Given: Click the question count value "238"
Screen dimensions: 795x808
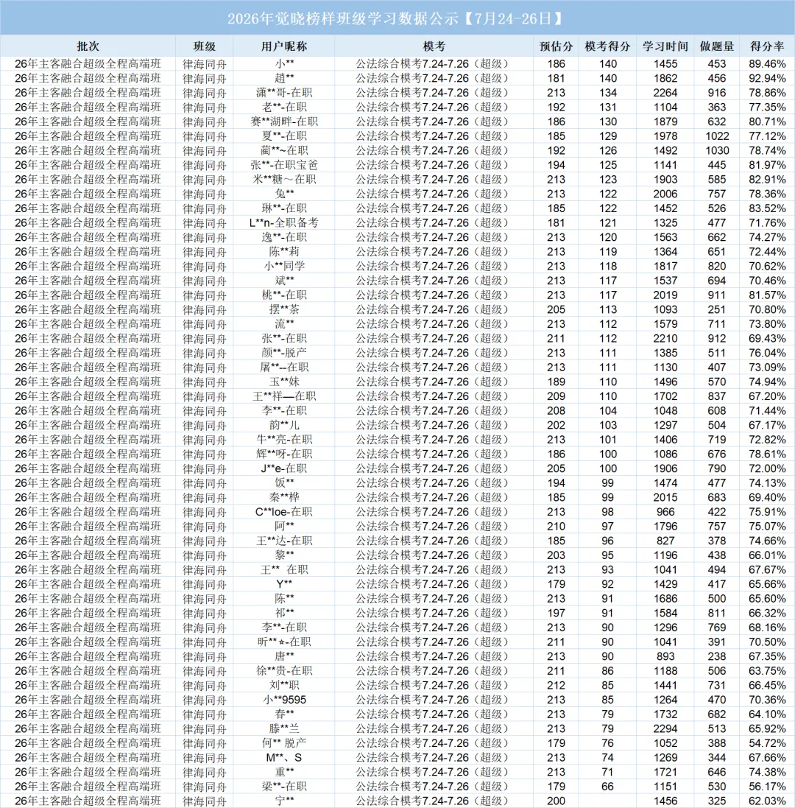Looking at the screenshot, I should (x=717, y=656).
